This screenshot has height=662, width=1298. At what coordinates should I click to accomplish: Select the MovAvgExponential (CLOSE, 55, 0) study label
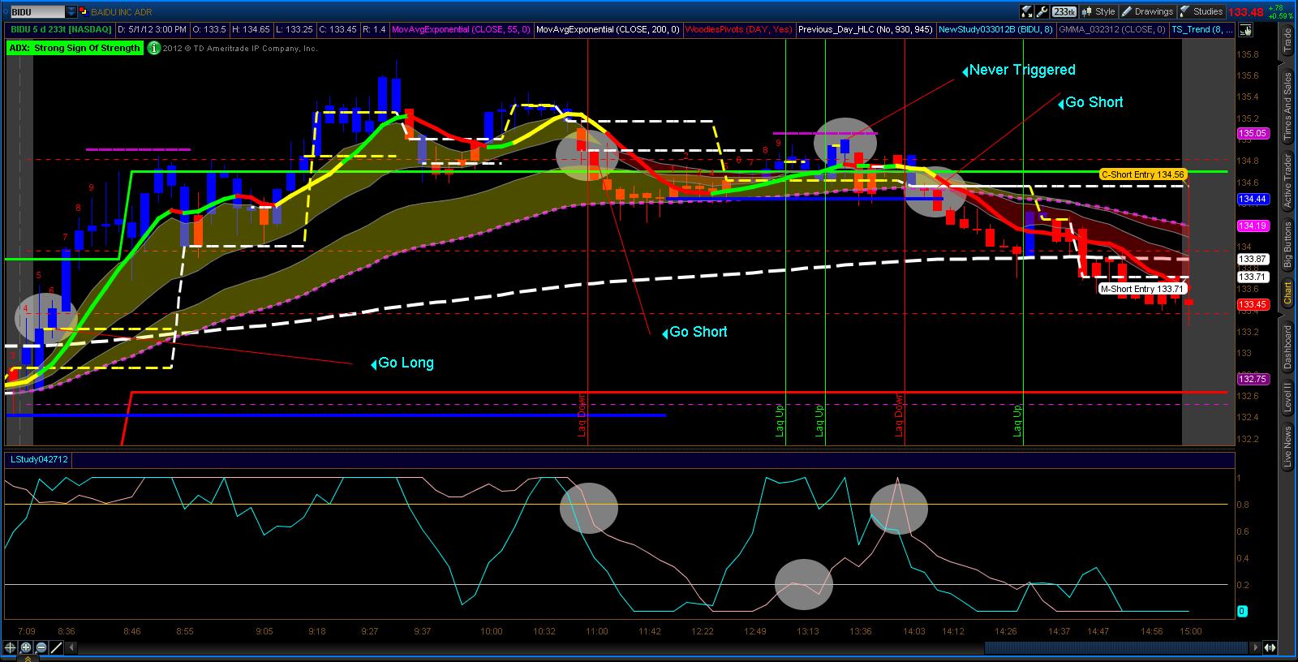[460, 29]
